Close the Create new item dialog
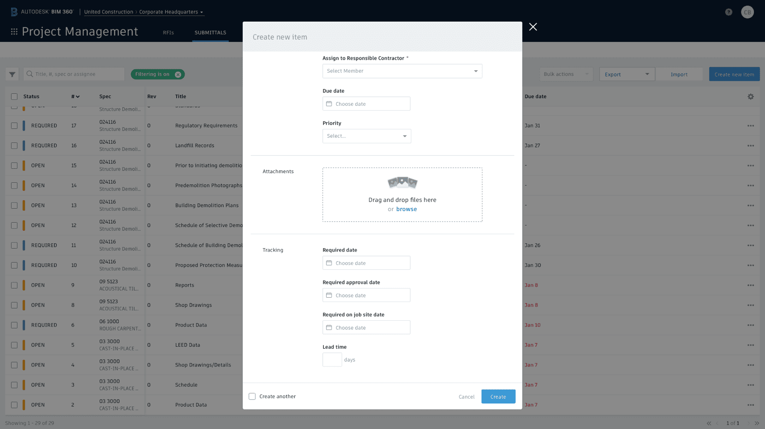Viewport: 765px width, 429px height. click(533, 27)
